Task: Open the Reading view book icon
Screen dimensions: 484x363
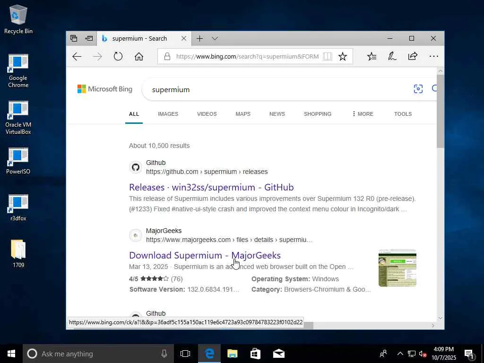Action: click(327, 57)
